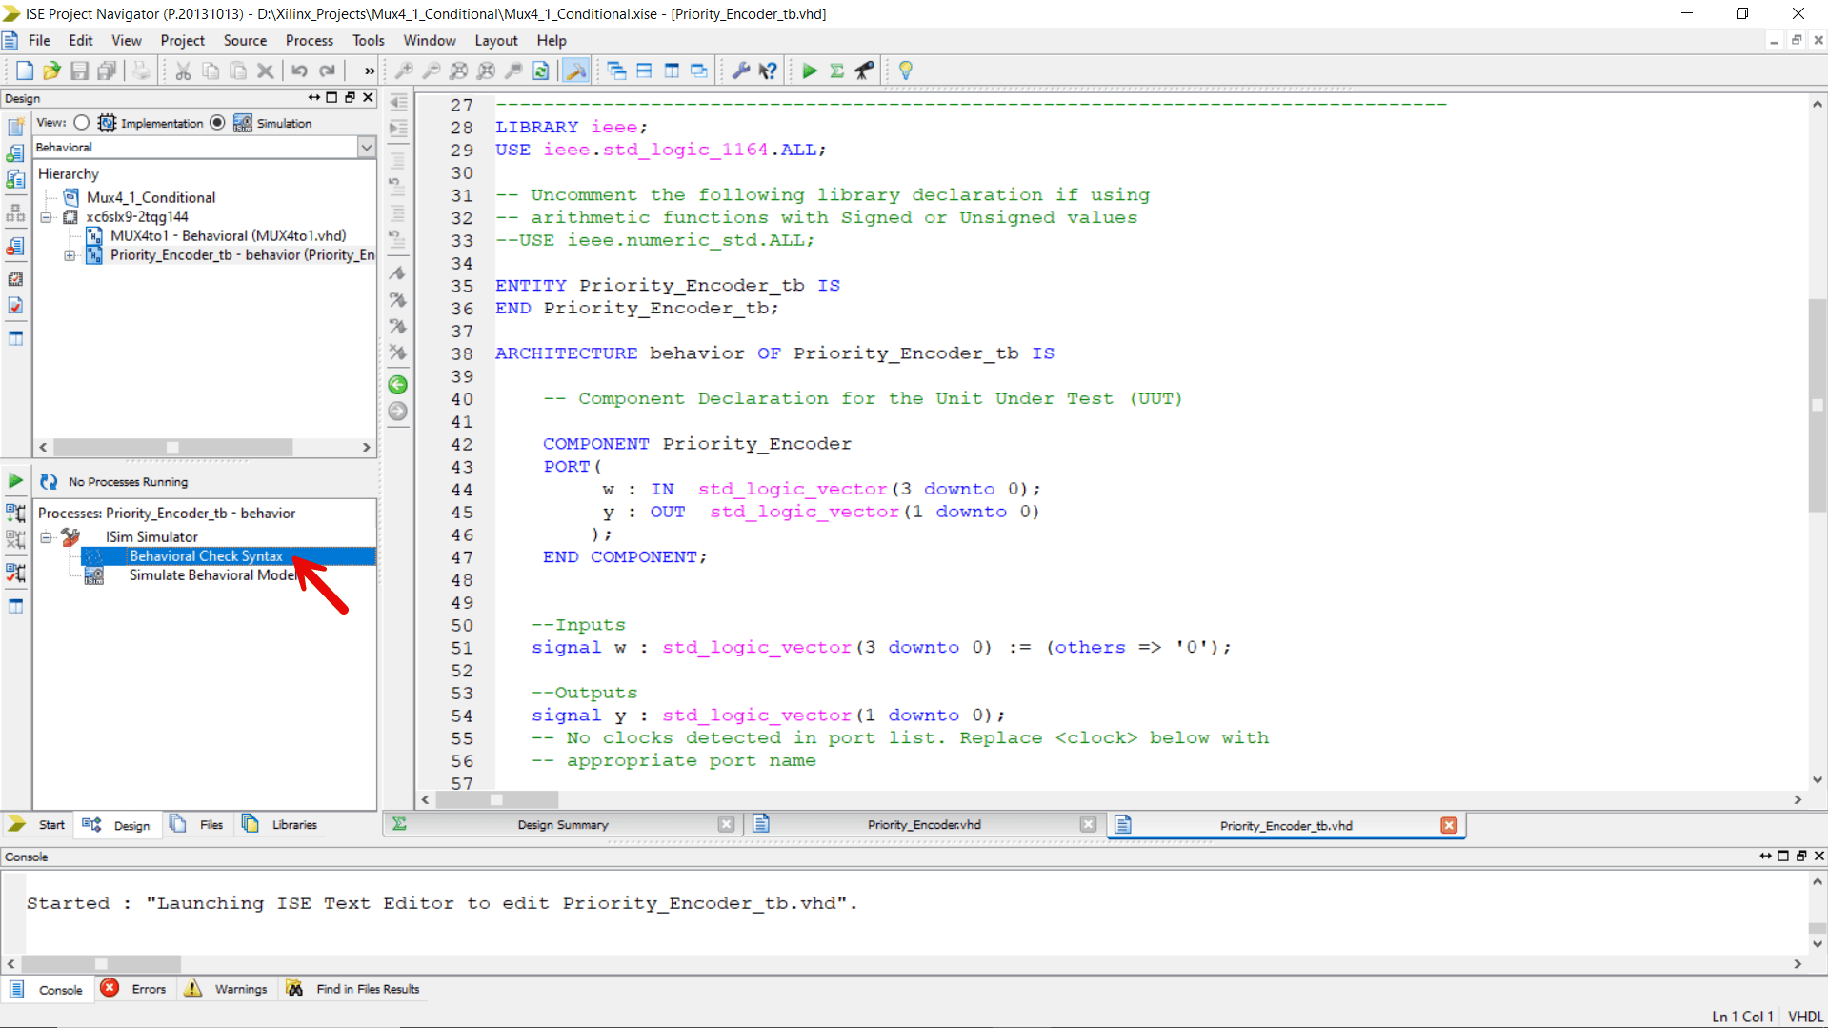Viewport: 1828px width, 1028px height.
Task: Select the Zoom In toolbar icon
Action: point(405,70)
